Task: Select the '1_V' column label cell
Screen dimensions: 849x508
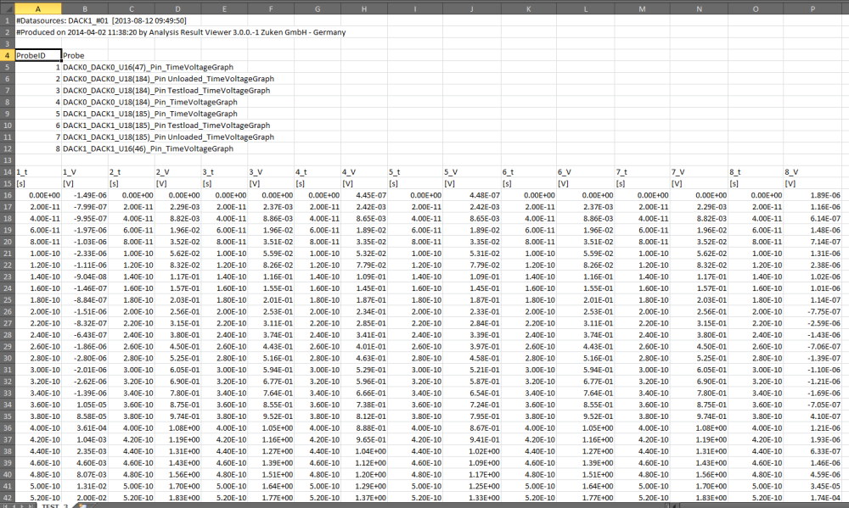Action: (x=84, y=172)
